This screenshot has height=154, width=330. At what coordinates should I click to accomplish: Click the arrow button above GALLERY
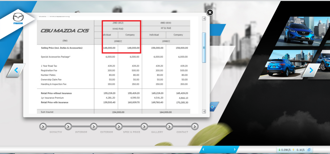pyautogui.click(x=144, y=126)
